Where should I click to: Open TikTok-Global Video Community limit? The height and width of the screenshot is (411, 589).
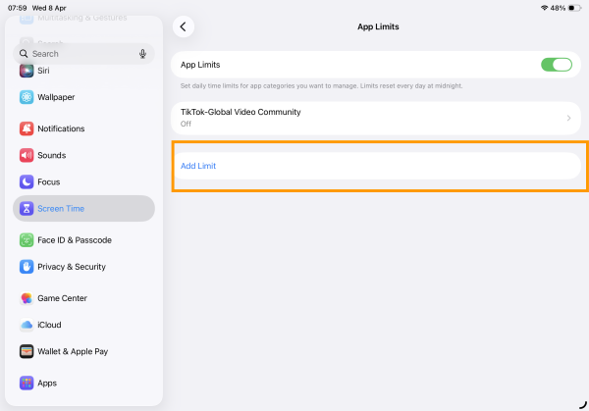click(x=376, y=119)
